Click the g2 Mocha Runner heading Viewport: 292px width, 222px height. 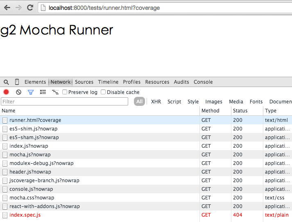point(57,30)
